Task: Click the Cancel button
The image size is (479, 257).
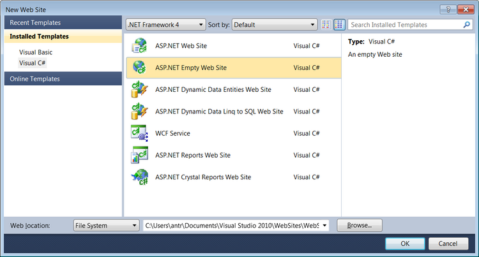Action: coord(448,244)
